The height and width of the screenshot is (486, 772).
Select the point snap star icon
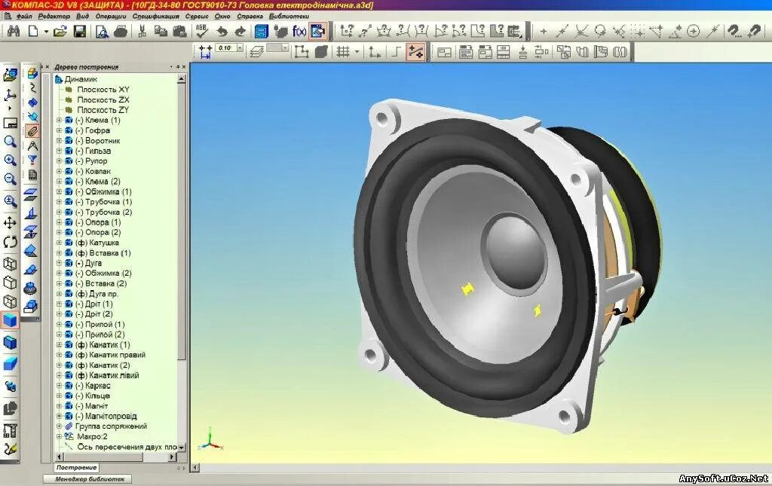click(x=543, y=32)
